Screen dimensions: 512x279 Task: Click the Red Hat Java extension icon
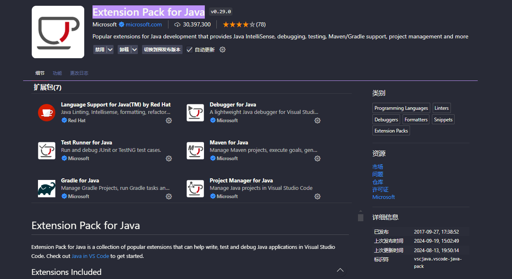click(x=47, y=113)
